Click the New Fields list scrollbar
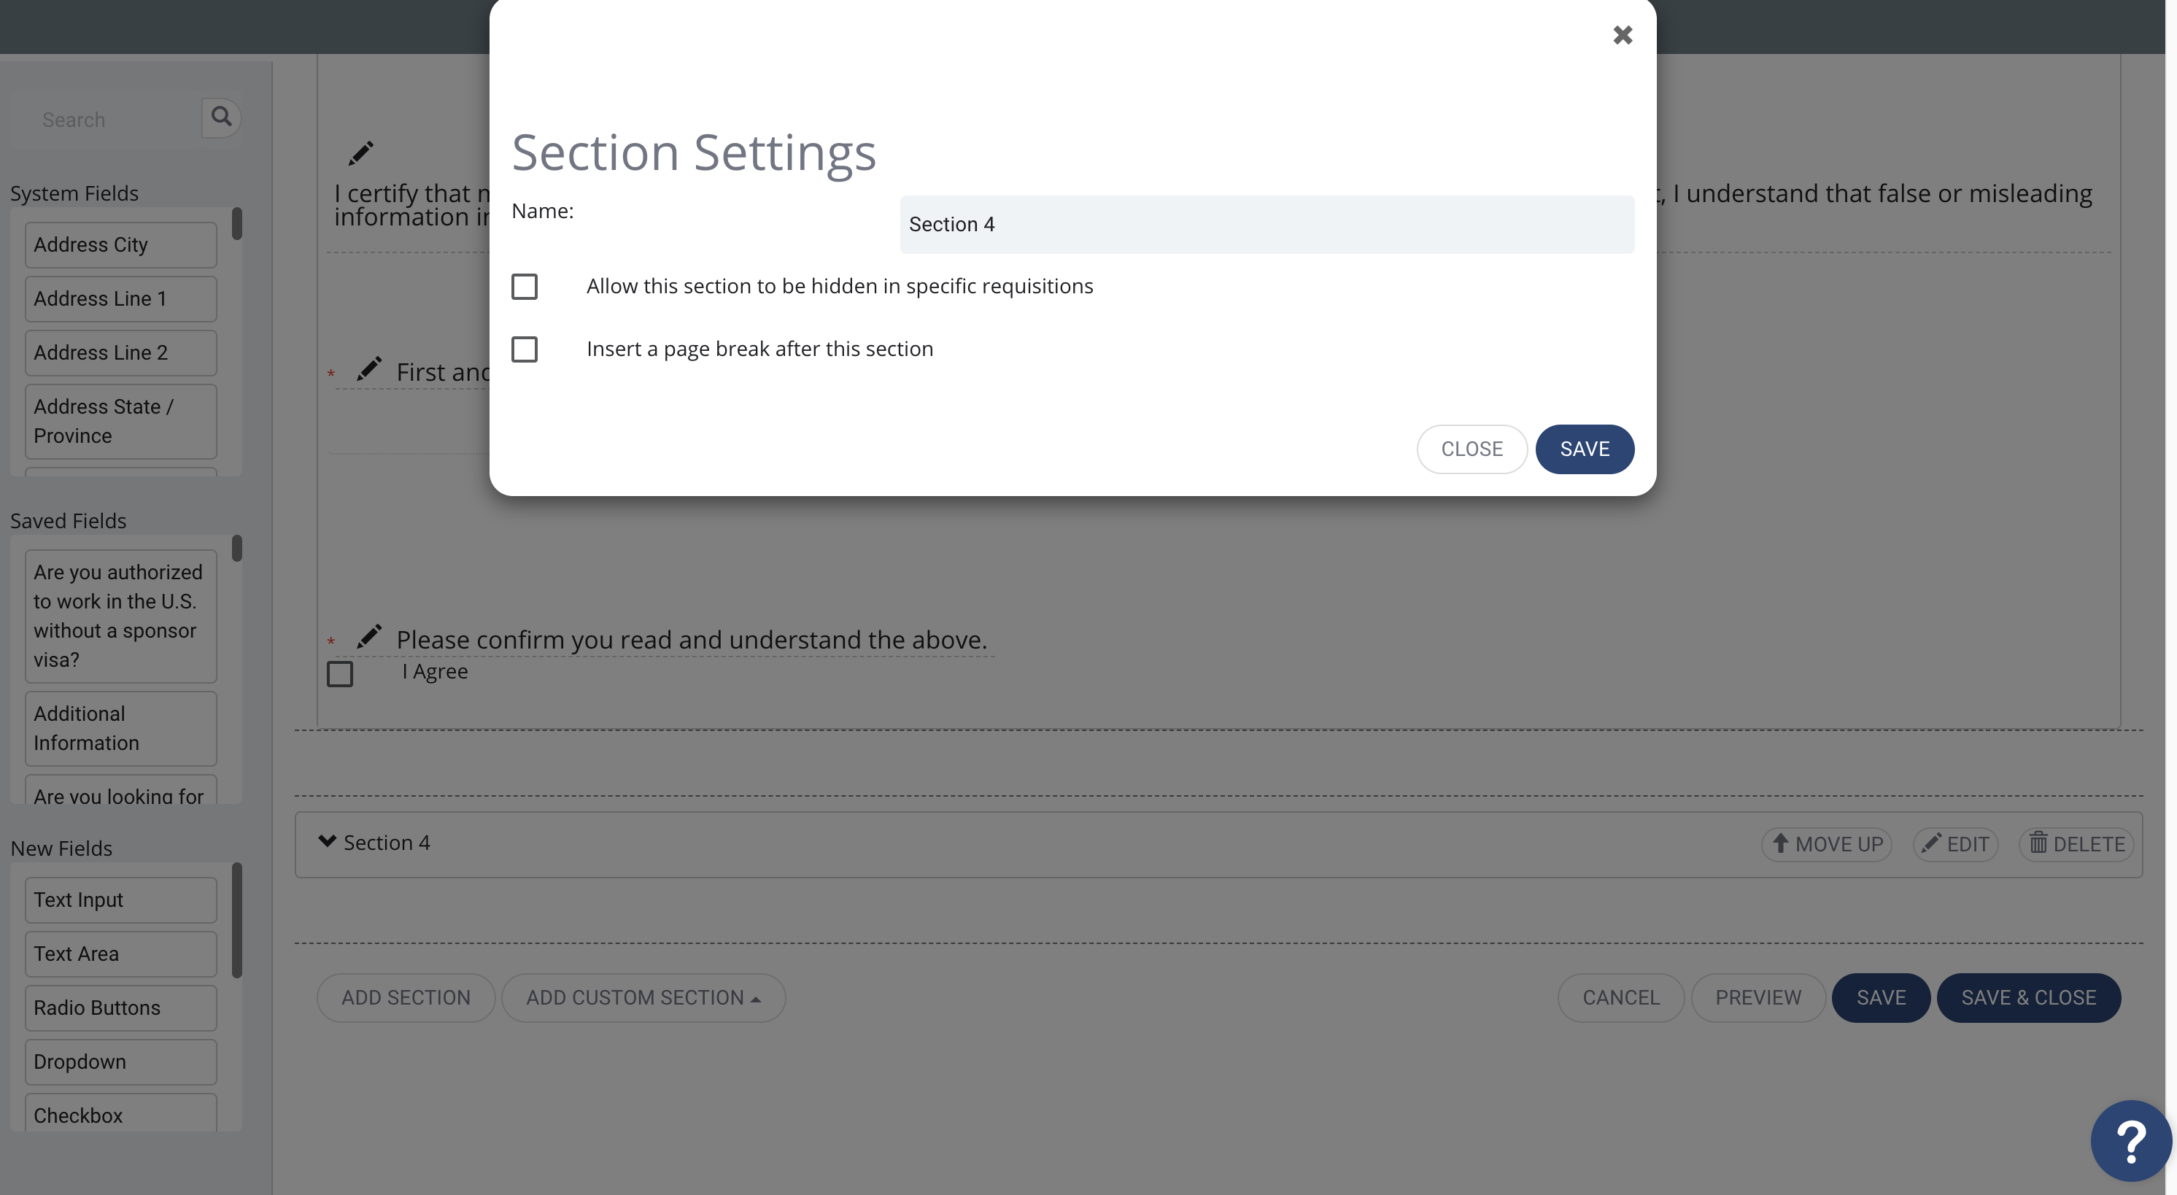 [x=236, y=921]
